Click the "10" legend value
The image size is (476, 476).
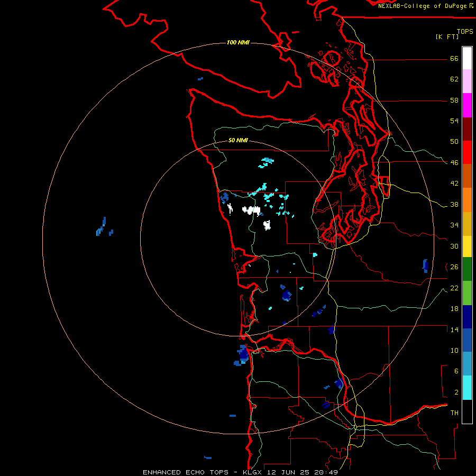coord(454,350)
